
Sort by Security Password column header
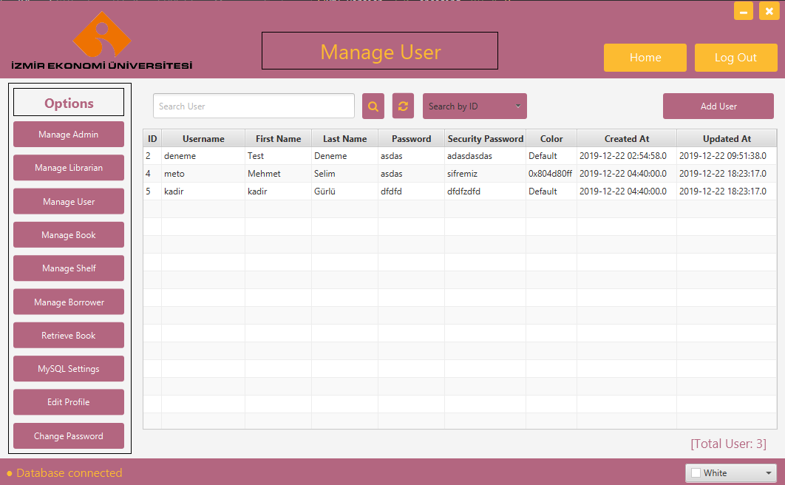pos(486,139)
